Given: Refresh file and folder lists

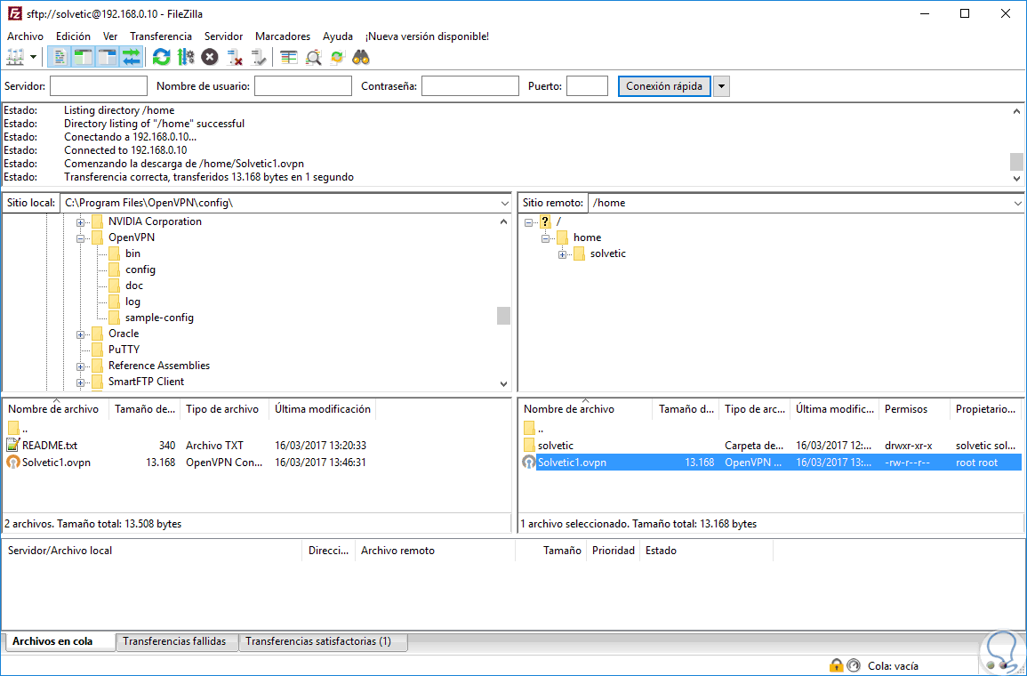Looking at the screenshot, I should 161,57.
